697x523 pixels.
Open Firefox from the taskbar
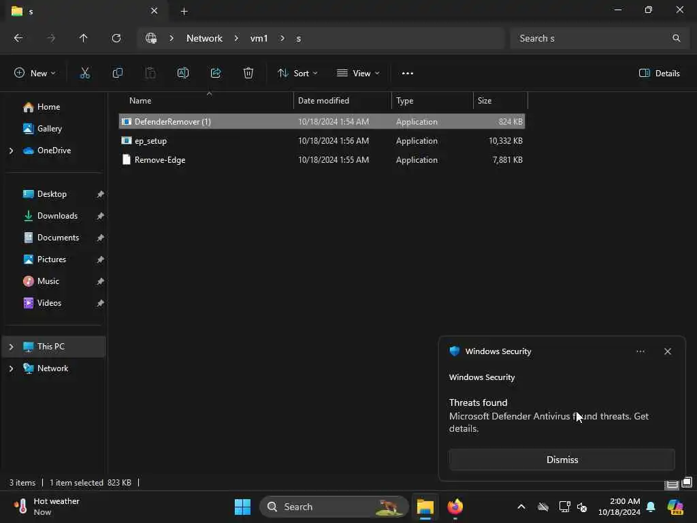[x=455, y=507]
